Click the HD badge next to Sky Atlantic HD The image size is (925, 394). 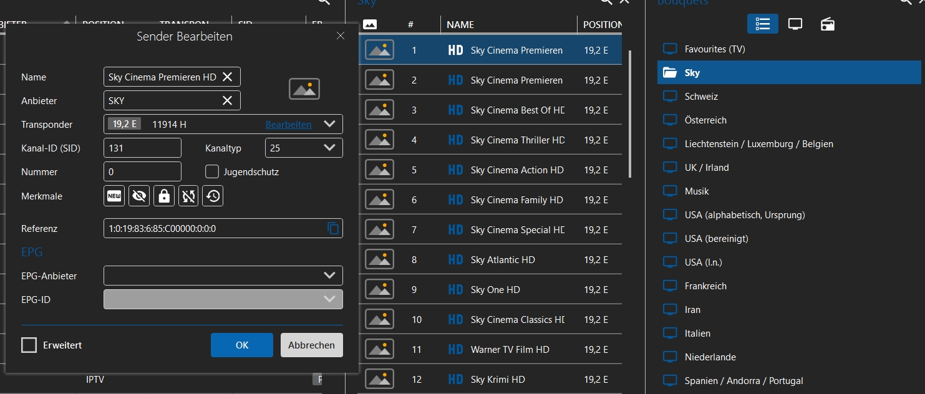pos(456,260)
